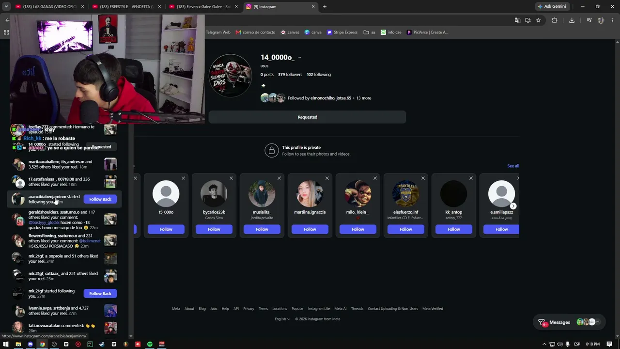Switch to the FREESTYLE - VENDETTA tab
Viewport: 620px width, 349px height.
coord(126,7)
